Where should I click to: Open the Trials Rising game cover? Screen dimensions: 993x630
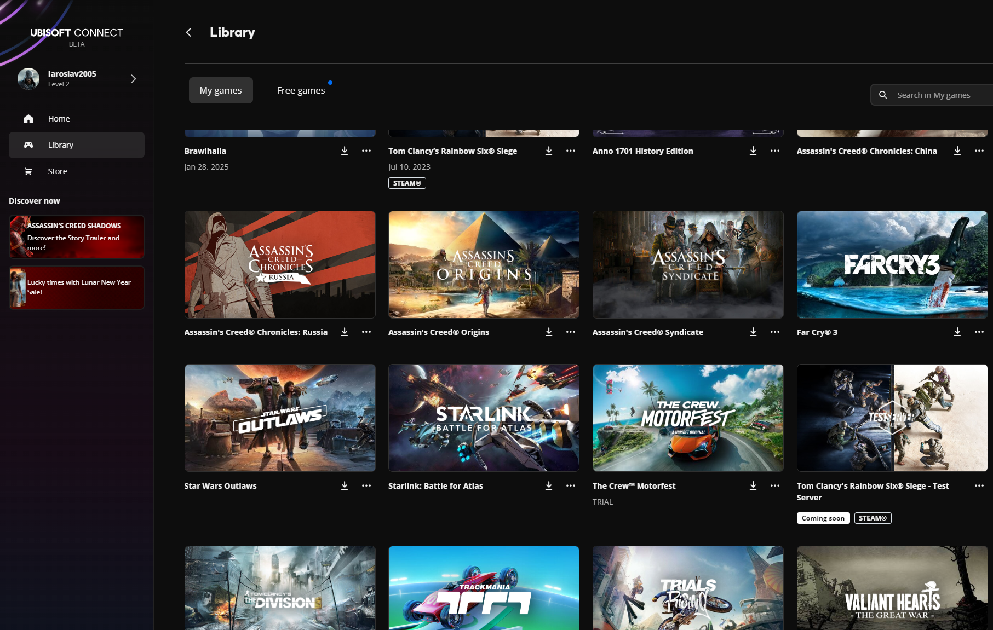688,588
